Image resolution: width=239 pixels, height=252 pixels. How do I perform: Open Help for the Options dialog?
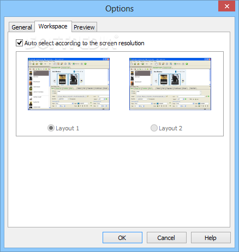click(211, 238)
